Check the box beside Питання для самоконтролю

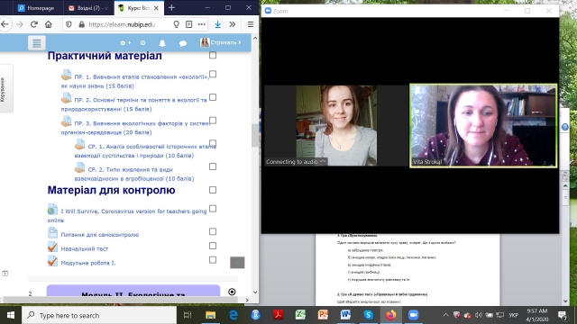(x=213, y=231)
